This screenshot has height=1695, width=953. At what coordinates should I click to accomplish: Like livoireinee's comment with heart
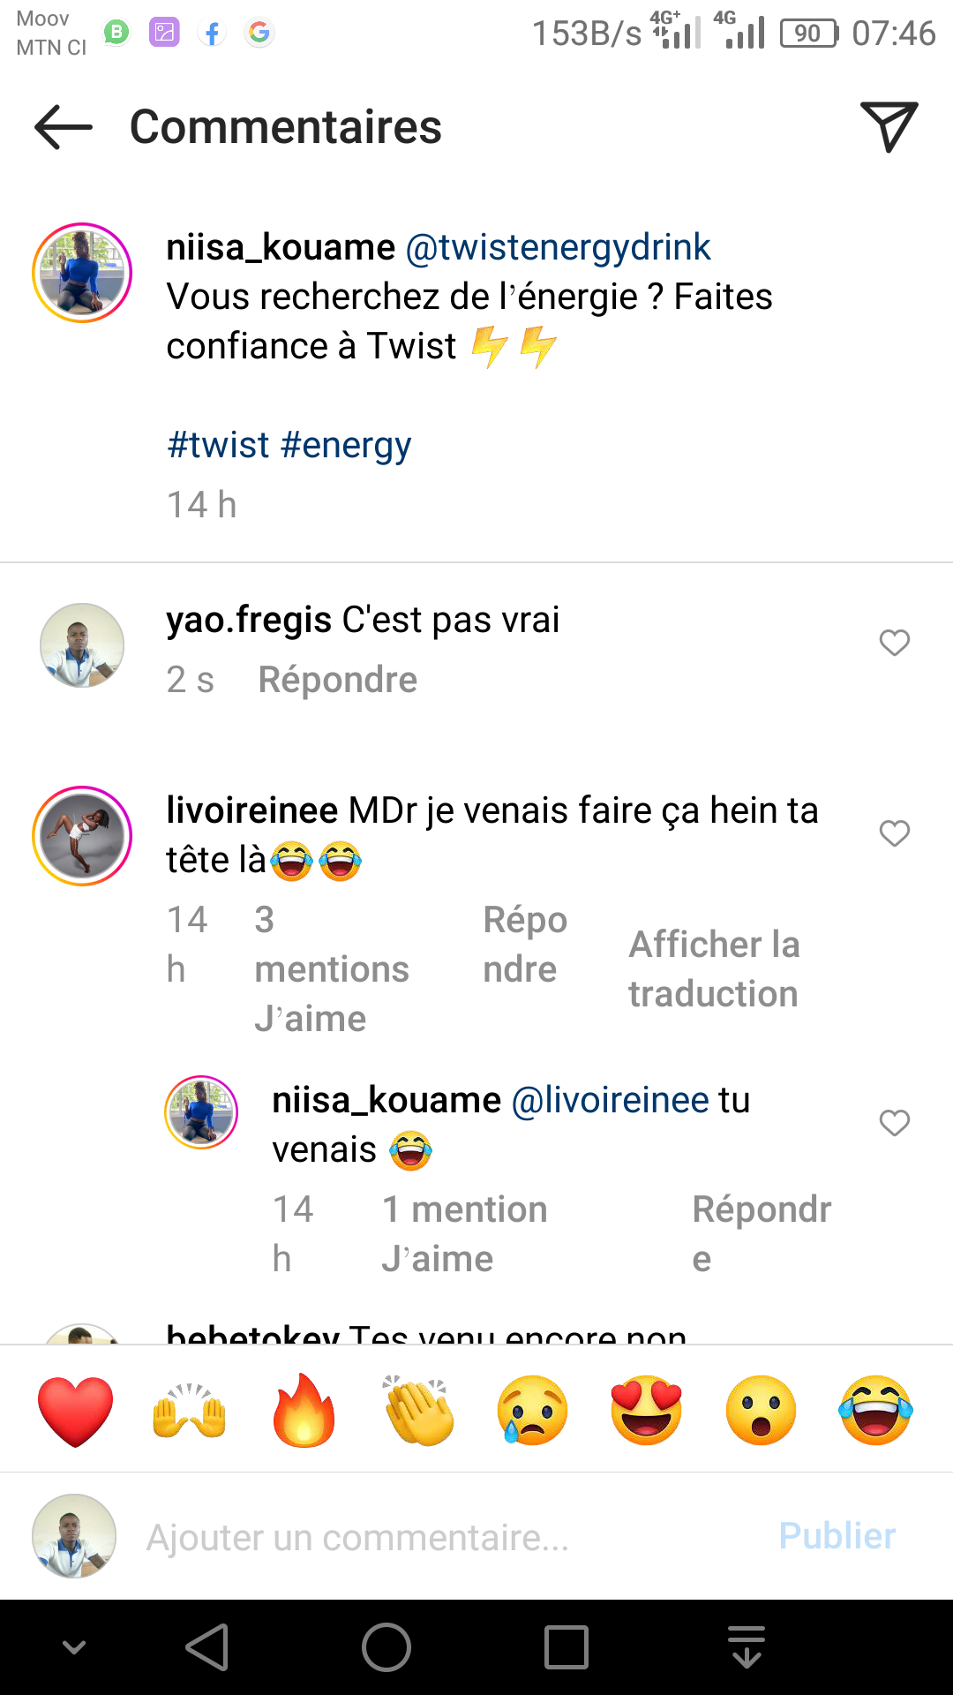tap(895, 833)
